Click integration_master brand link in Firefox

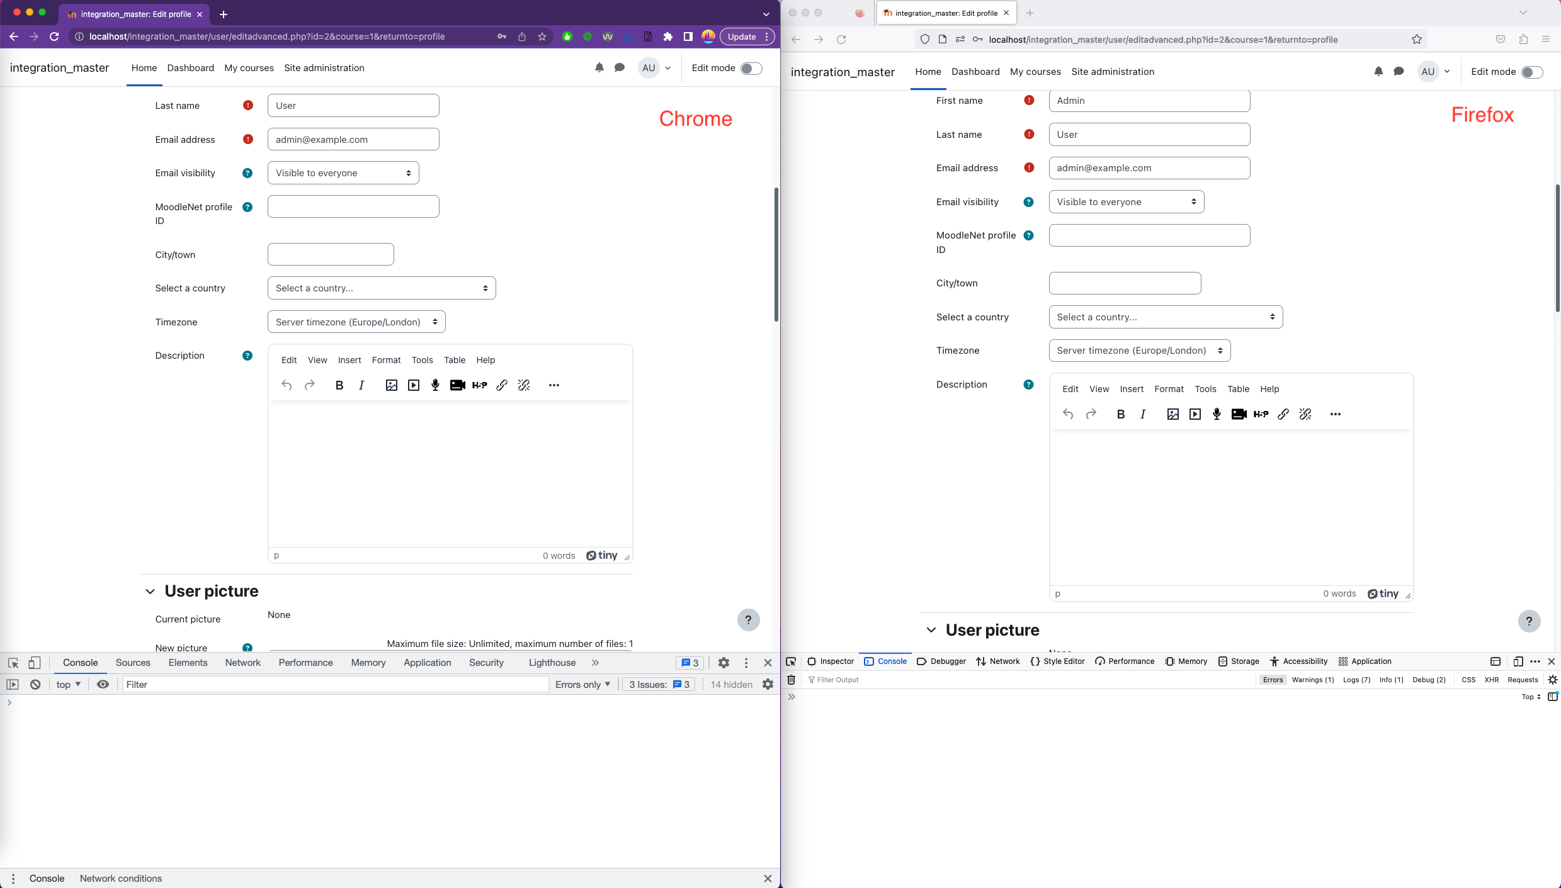coord(842,72)
